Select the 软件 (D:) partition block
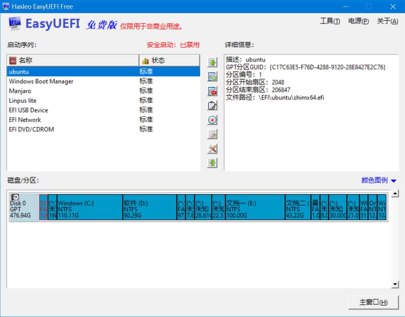 (150, 207)
